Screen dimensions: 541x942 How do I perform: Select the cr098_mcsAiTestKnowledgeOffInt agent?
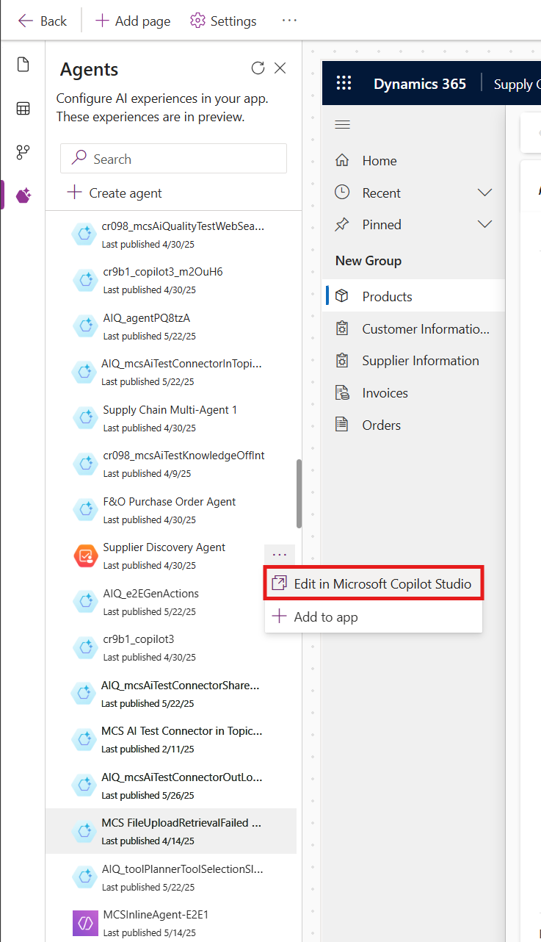(171, 464)
